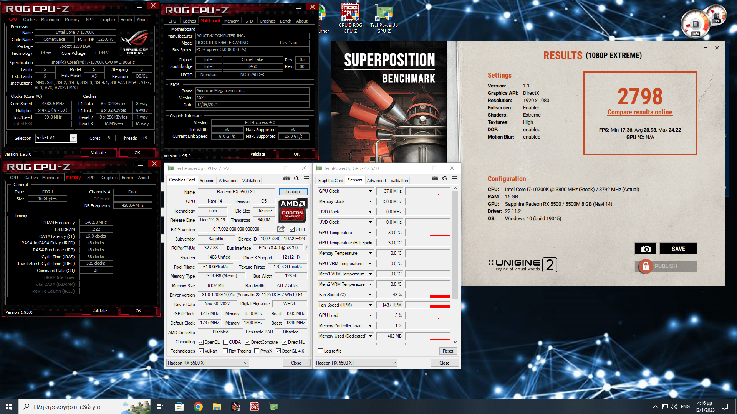Open the Fan Speed (RPM) dropdown
This screenshot has height=414, width=737.
point(370,305)
